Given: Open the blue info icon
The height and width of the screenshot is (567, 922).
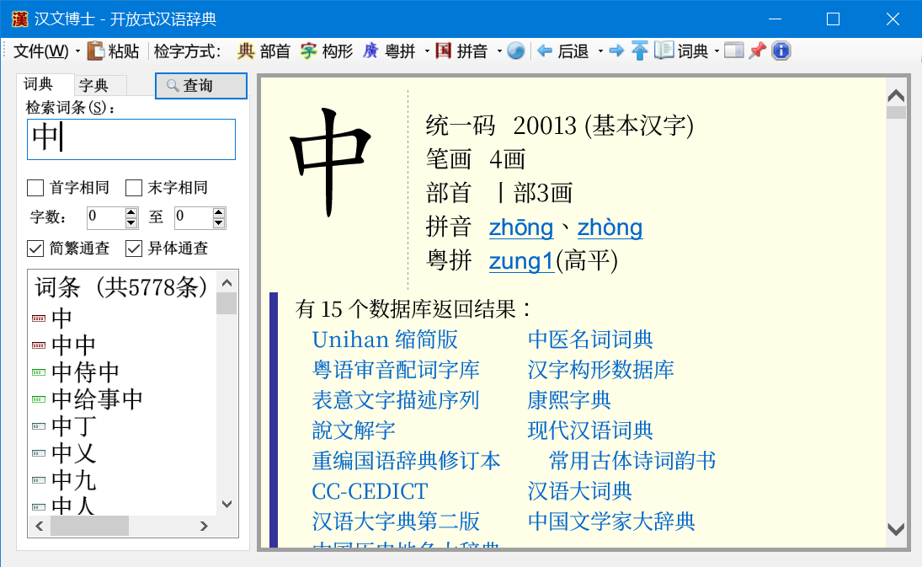Looking at the screenshot, I should click(x=781, y=51).
